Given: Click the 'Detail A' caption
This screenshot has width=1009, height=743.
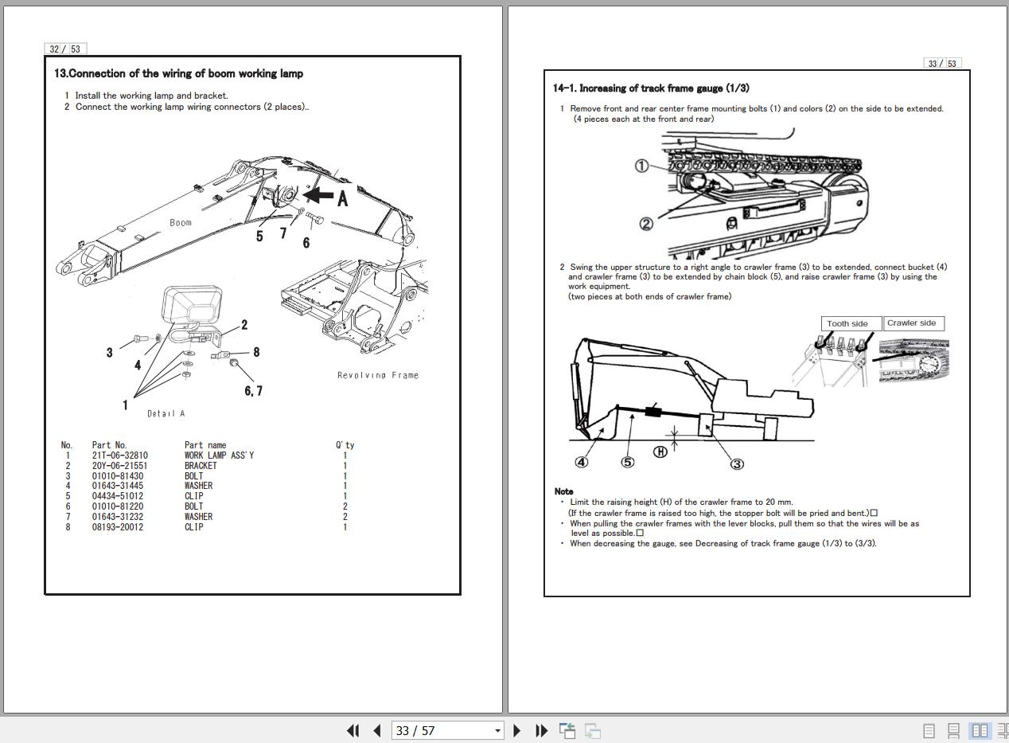Looking at the screenshot, I should coord(166,413).
